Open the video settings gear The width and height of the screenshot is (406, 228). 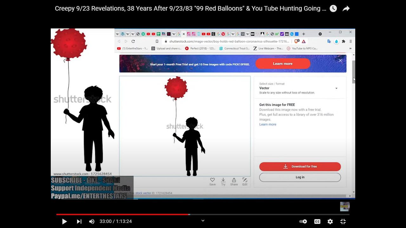pos(330,222)
